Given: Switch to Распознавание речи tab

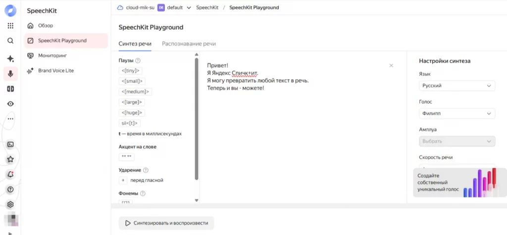Looking at the screenshot, I should [x=189, y=44].
